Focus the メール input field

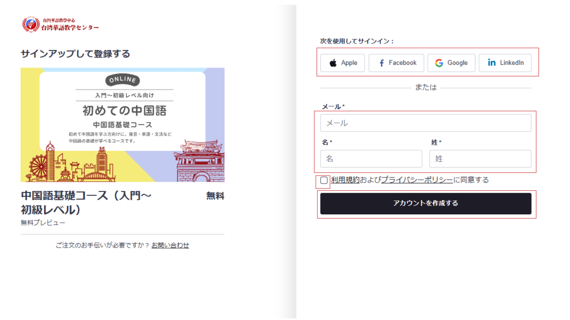426,123
